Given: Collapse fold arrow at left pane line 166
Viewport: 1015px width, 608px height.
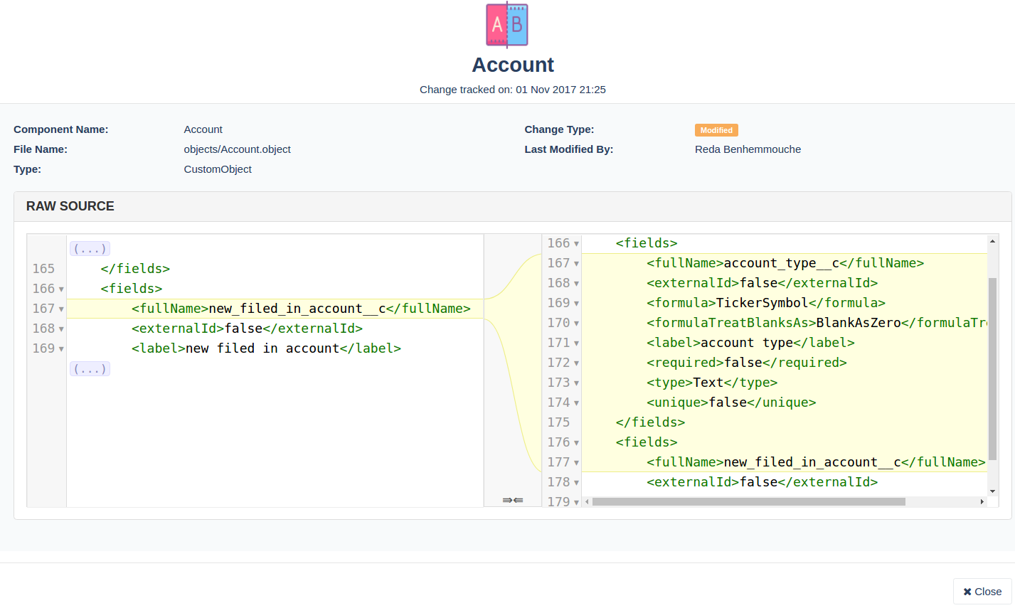Looking at the screenshot, I should click(x=61, y=289).
